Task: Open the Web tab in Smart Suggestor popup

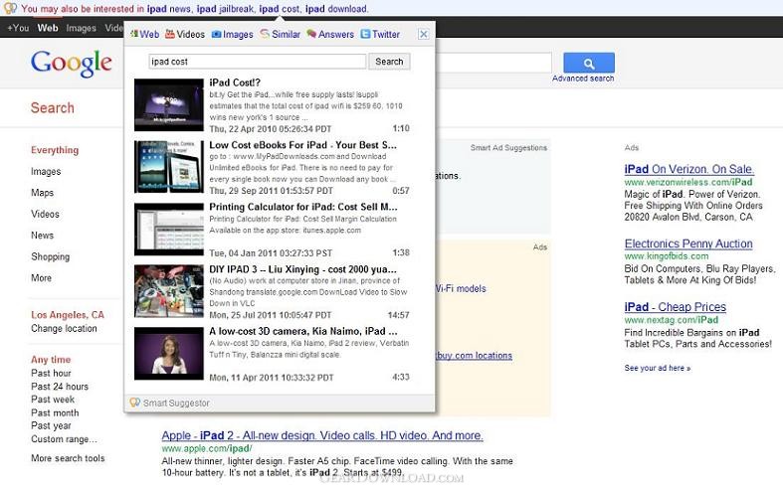Action: (x=144, y=34)
